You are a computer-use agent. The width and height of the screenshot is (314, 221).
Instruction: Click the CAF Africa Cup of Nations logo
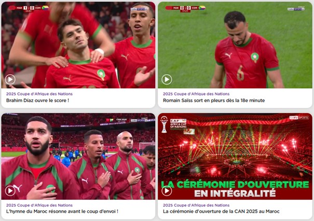pos(178,124)
